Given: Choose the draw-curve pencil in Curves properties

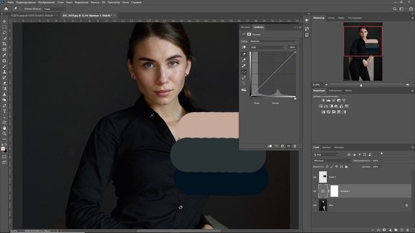Looking at the screenshot, I should click(x=244, y=78).
